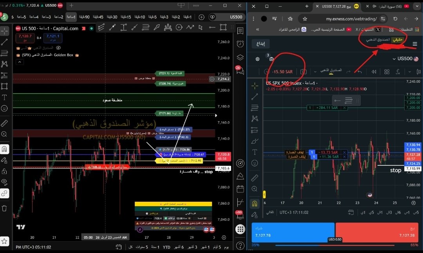
Task: Click the إيداع deposit button in Exness
Action: click(x=260, y=44)
